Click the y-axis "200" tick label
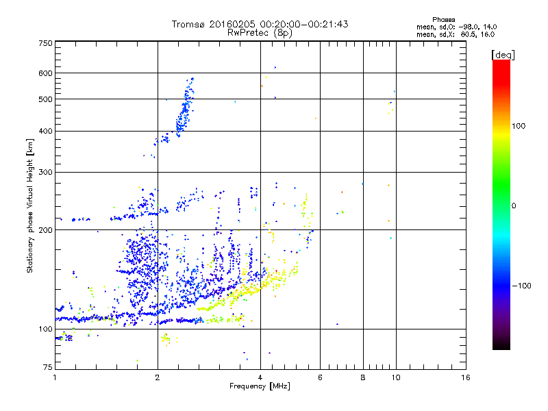Viewport: 548px width, 411px height. [45, 230]
